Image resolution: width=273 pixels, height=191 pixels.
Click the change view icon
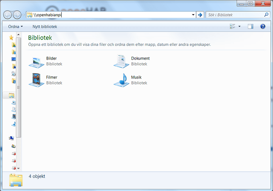pos(232,26)
